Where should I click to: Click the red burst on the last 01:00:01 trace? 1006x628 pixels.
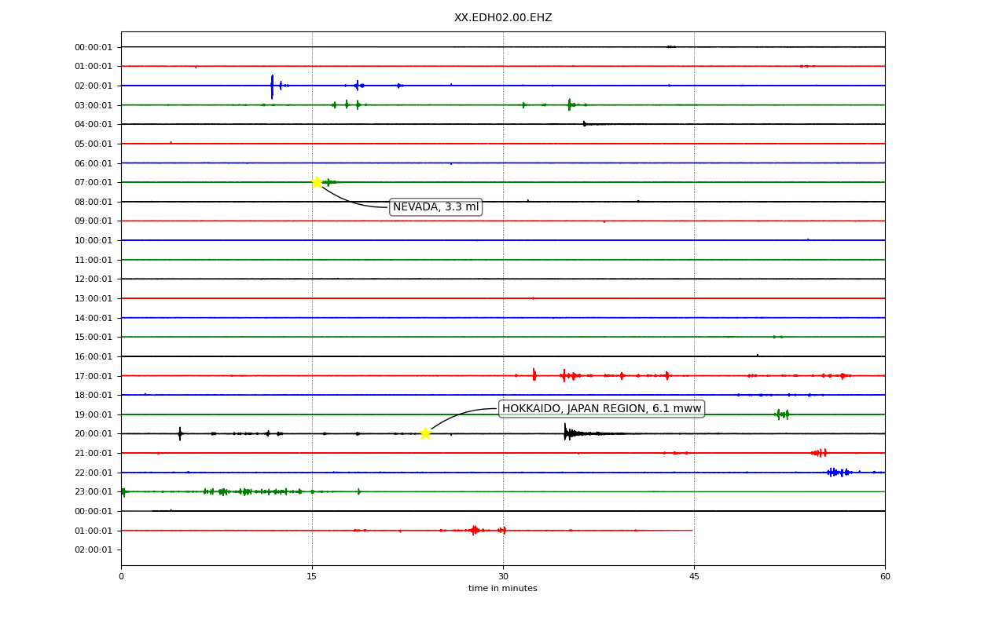pyautogui.click(x=474, y=530)
